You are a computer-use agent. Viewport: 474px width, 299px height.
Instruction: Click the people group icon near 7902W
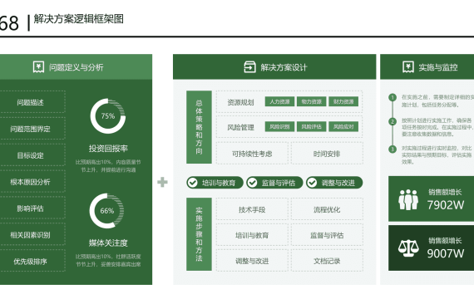[x=408, y=199]
